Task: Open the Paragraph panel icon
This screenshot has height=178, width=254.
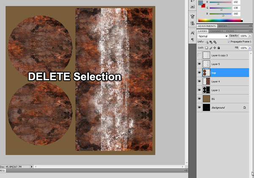Action: [192, 39]
